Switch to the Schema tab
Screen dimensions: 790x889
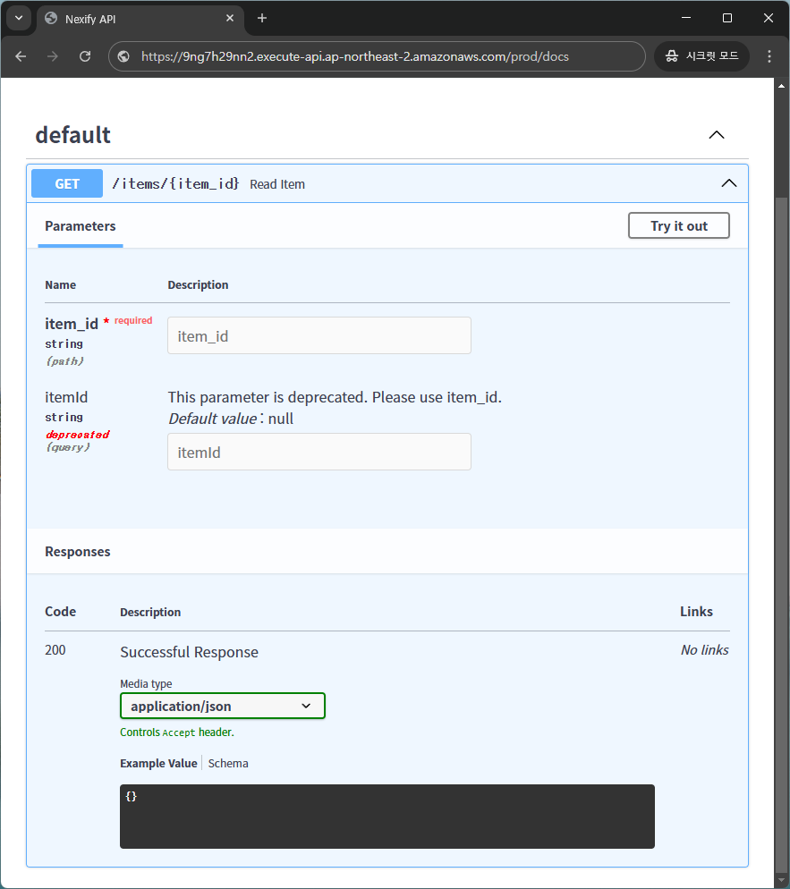(228, 763)
